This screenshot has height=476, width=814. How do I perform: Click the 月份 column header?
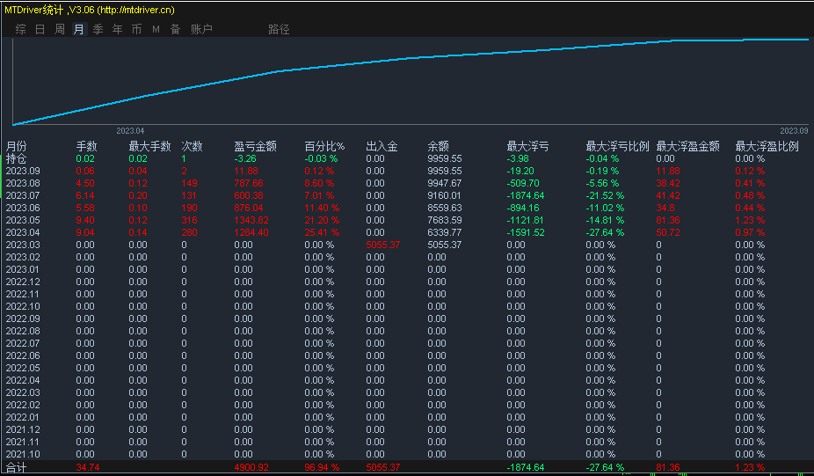(17, 146)
